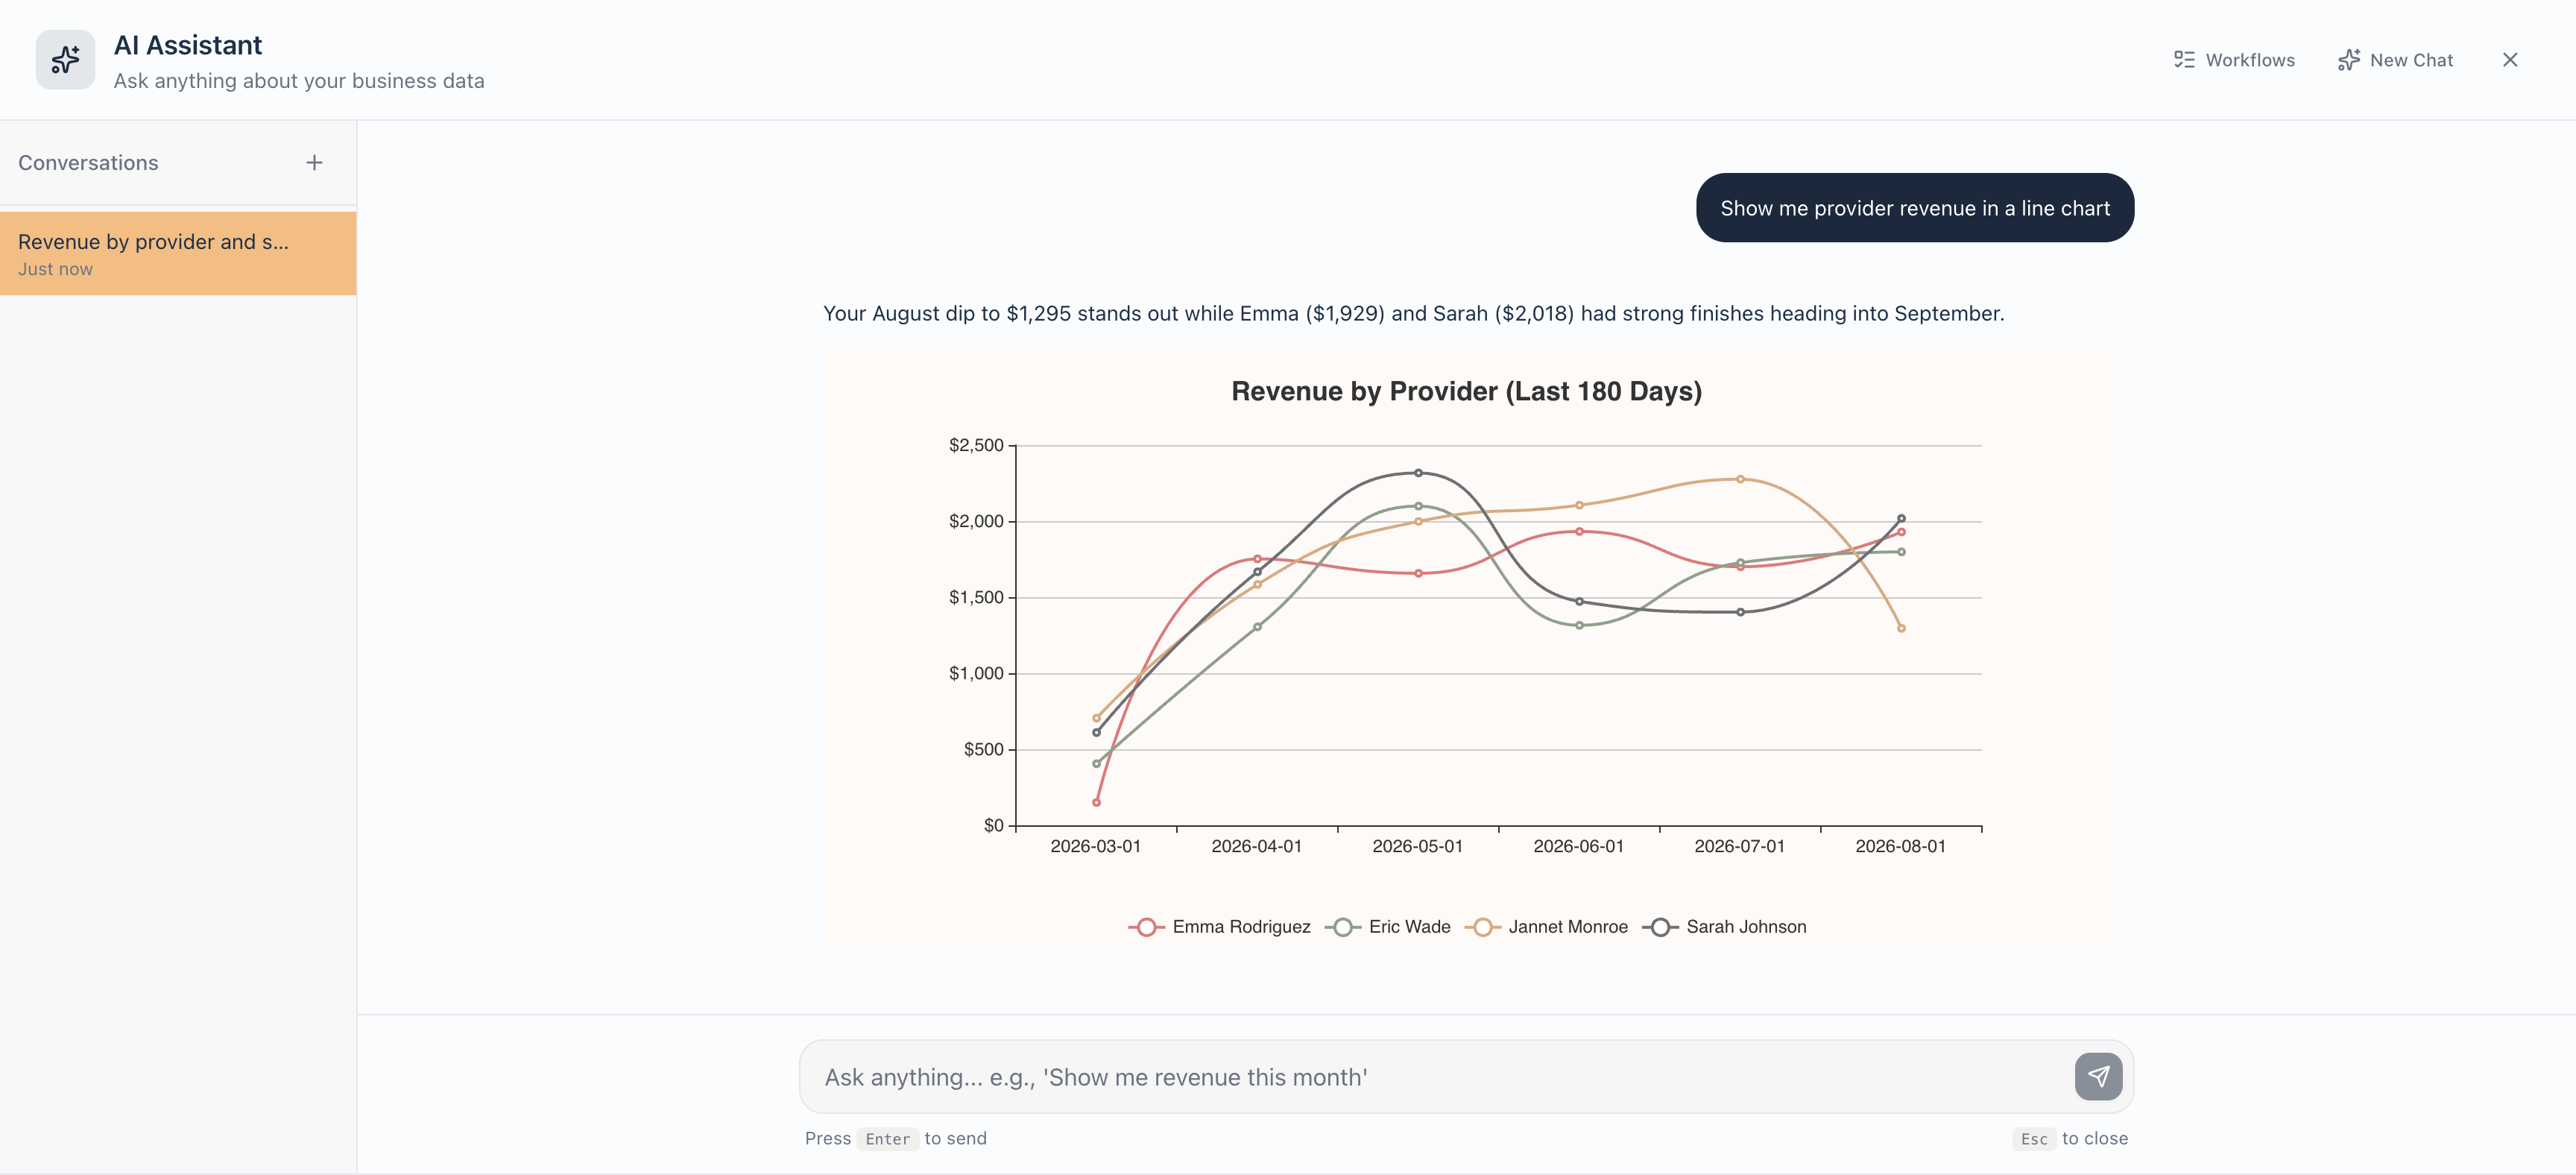The width and height of the screenshot is (2576, 1175).
Task: Toggle the Emma Rodriguez legend series
Action: pyautogui.click(x=1219, y=927)
